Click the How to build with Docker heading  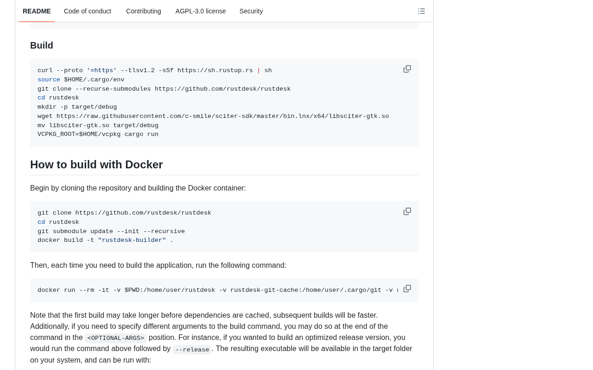click(96, 165)
